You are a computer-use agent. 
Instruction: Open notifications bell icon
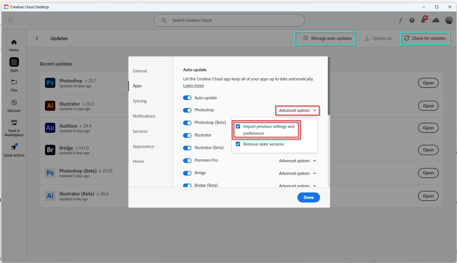[423, 20]
